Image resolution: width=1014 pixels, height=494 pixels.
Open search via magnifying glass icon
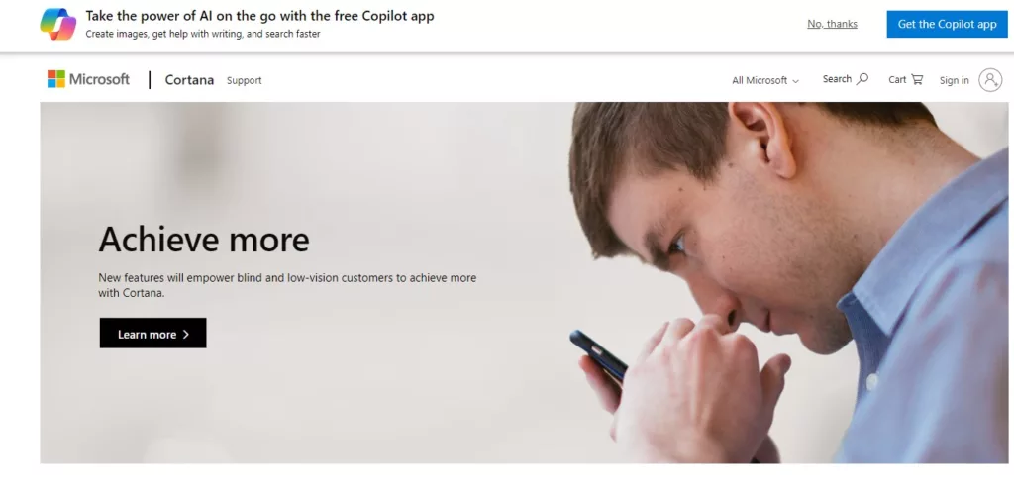[x=862, y=79]
